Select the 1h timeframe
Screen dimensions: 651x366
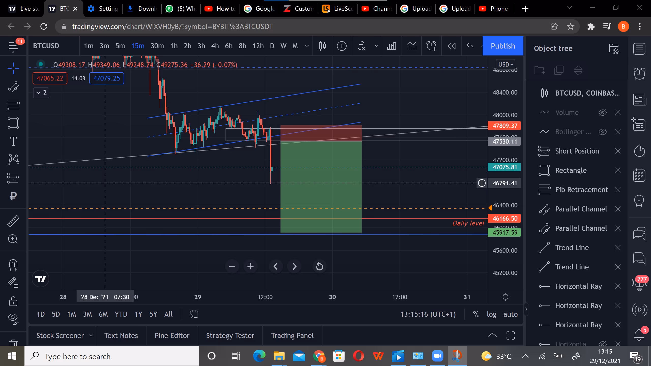(174, 46)
